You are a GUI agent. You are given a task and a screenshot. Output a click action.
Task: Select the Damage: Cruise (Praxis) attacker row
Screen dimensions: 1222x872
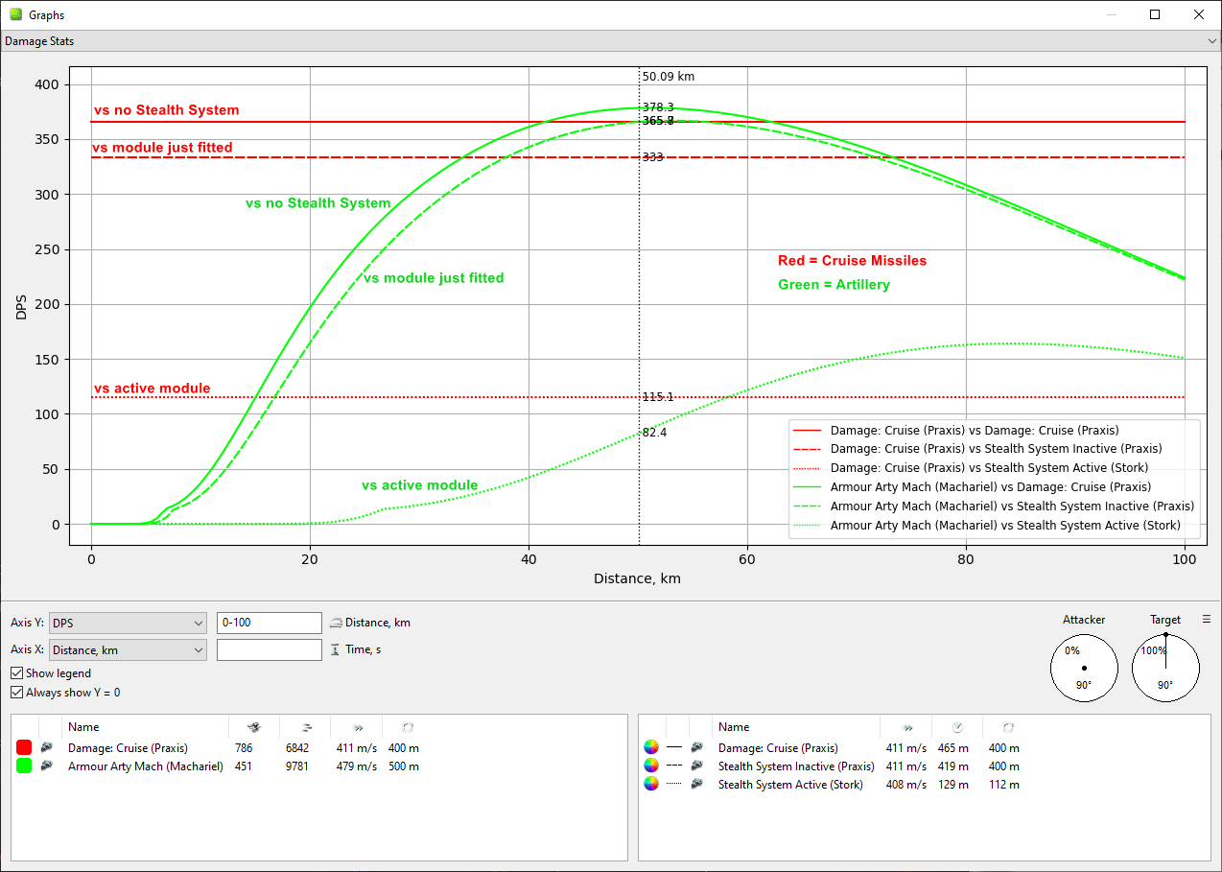point(129,748)
